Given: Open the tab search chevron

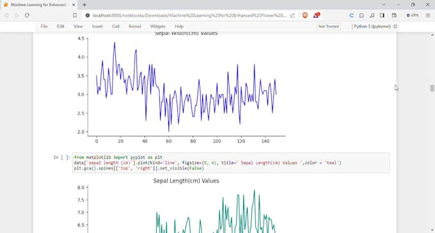Looking at the screenshot, I should coord(384,4).
